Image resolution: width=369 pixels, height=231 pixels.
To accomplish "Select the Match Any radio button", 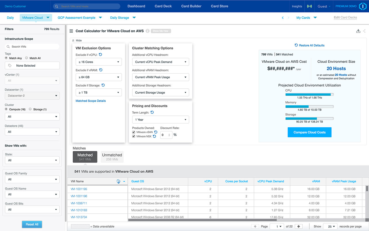I will (6, 58).
